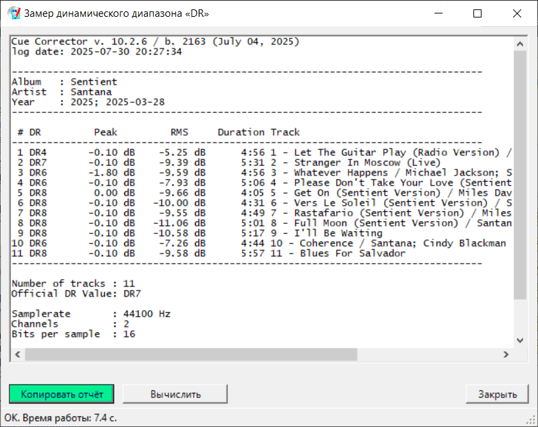Click the 'Duration' column header text
Image resolution: width=538 pixels, height=427 pixels.
[241, 132]
